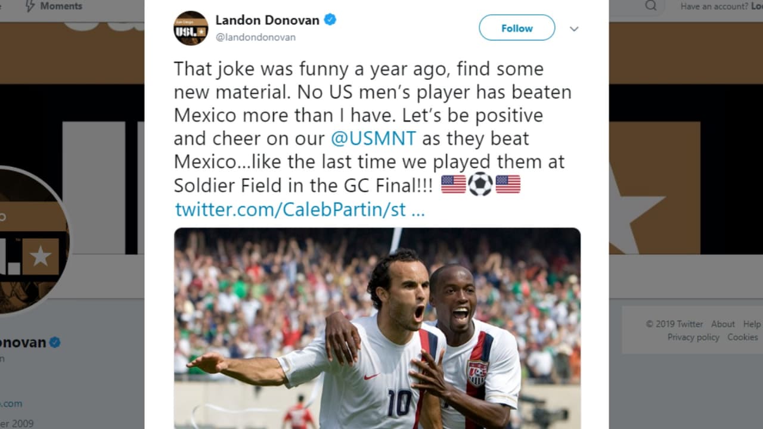Open the Moments tab

coord(61,6)
